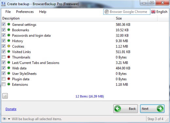The width and height of the screenshot is (170, 123).
Task: Uncheck the History checkbox
Action: (x=4, y=41)
